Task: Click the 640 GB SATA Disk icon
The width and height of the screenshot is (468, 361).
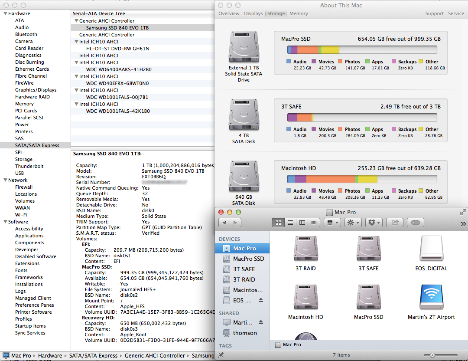Action: (x=244, y=176)
